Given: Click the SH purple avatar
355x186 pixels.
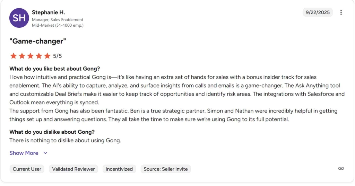Looking at the screenshot, I should pos(19,18).
